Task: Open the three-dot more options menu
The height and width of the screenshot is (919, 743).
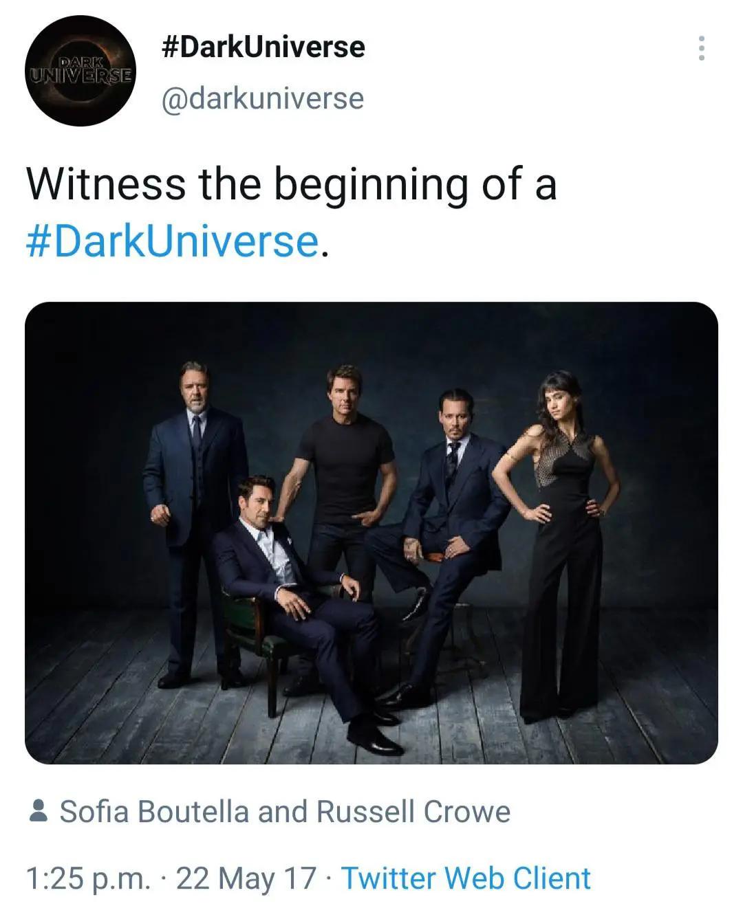Action: [701, 48]
